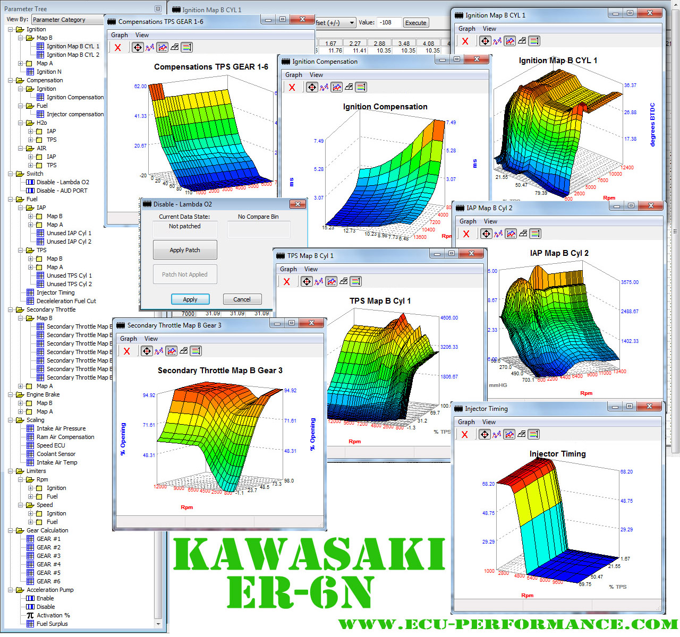
Task: Select Ram Air Compensation under Scaling
Action: point(65,437)
